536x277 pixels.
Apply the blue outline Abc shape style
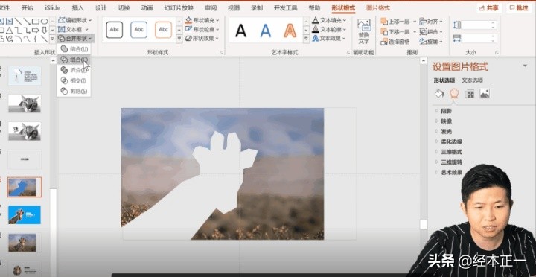(138, 30)
